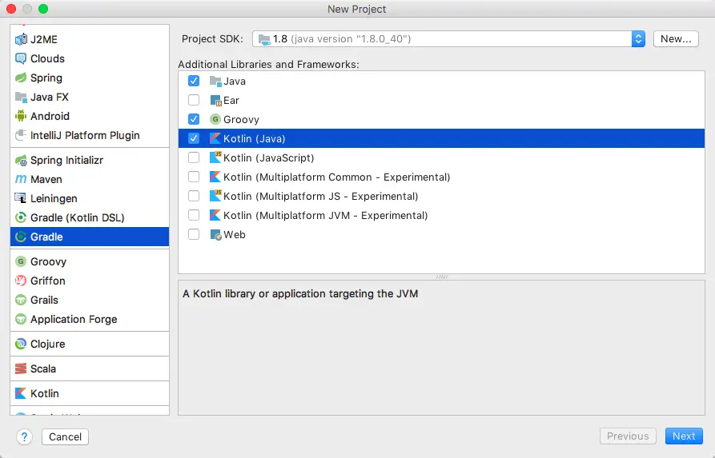
Task: Select the IntelliJ Platform Plugin icon
Action: tap(21, 135)
